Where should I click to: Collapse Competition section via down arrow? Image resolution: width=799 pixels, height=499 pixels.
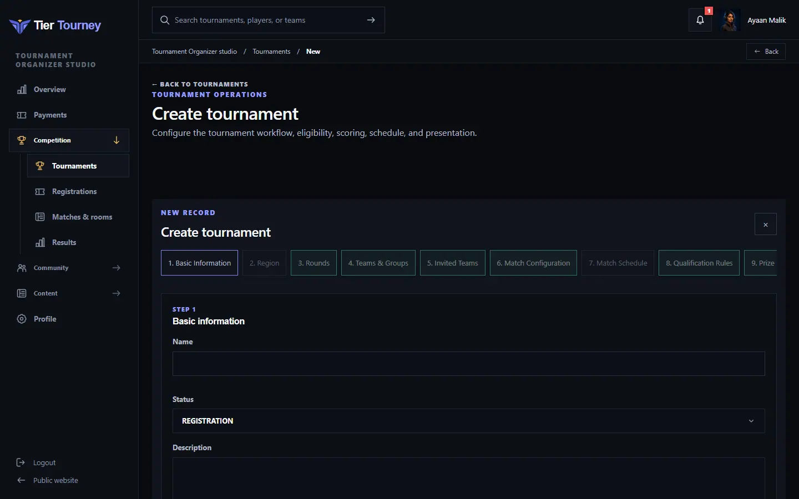117,140
